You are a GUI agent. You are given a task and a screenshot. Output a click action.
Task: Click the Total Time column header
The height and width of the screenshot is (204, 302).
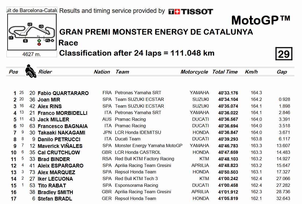pyautogui.click(x=225, y=72)
